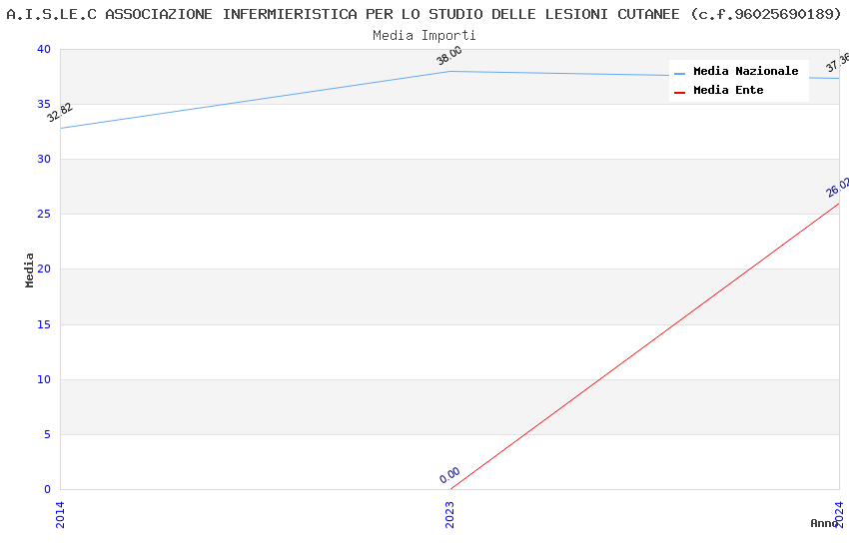Click the blue Media Nazionale legend line swatch
The height and width of the screenshot is (549, 849).
tap(680, 73)
